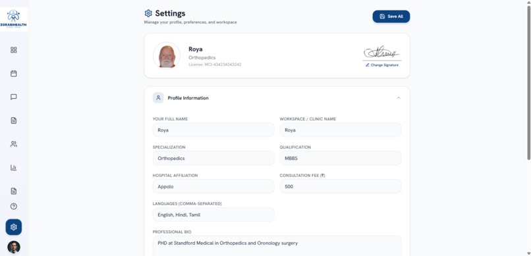Click the Specialization field with Orthopedics
Viewport: 531px width, 256px height.
click(213, 158)
